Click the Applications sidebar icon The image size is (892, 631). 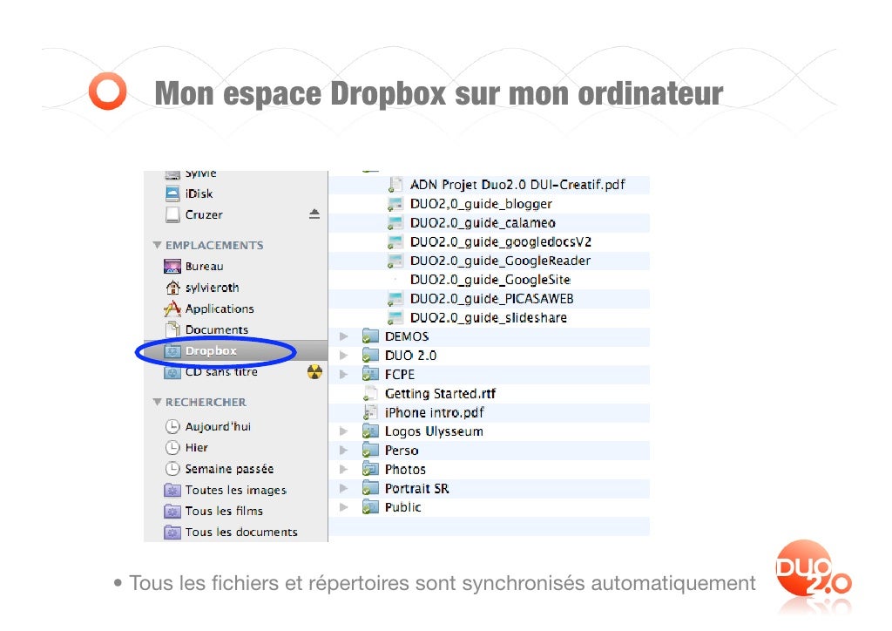(x=172, y=309)
